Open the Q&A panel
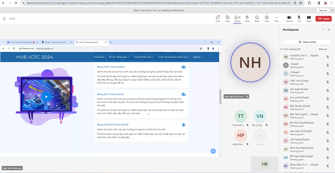Viewport: 335px width, 173px height. click(x=227, y=18)
